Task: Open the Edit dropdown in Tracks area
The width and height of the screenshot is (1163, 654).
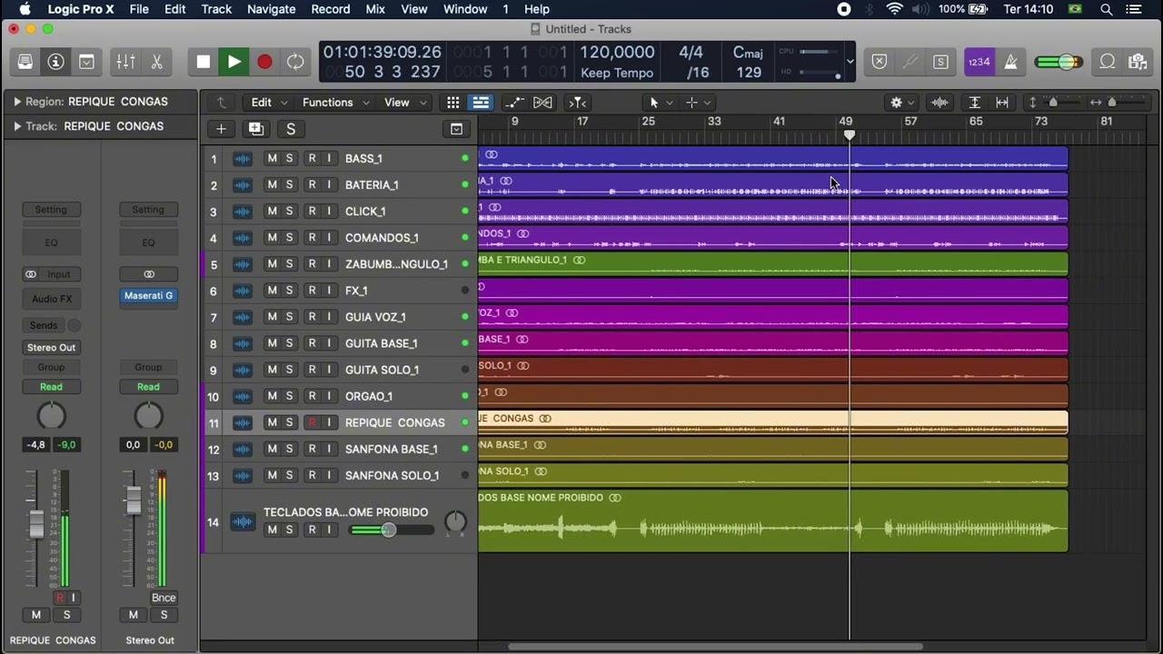Action: click(x=269, y=103)
